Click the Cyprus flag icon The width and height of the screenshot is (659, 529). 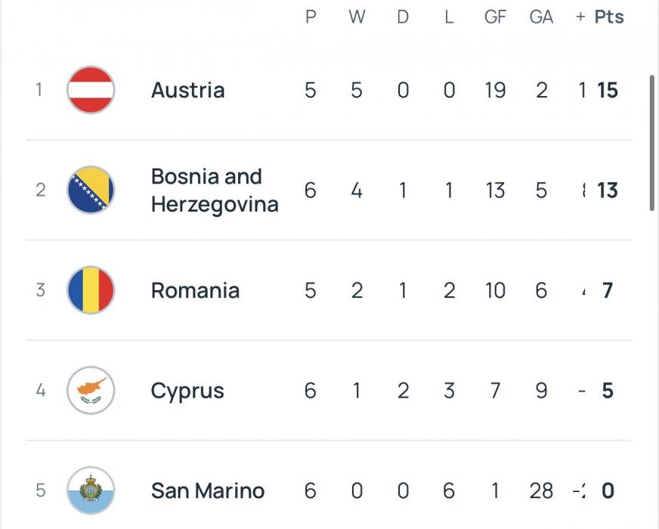pos(91,391)
